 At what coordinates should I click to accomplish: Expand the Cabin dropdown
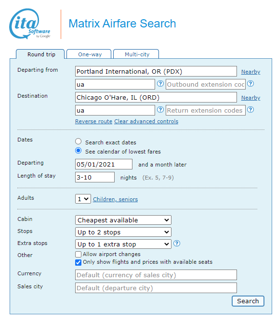123,220
